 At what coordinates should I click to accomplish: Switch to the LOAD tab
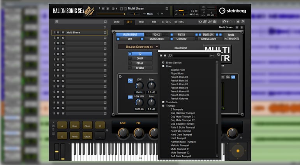[x=117, y=22]
